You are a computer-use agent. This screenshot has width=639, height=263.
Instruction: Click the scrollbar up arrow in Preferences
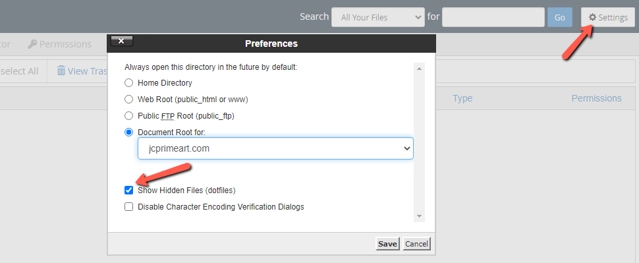coord(420,69)
